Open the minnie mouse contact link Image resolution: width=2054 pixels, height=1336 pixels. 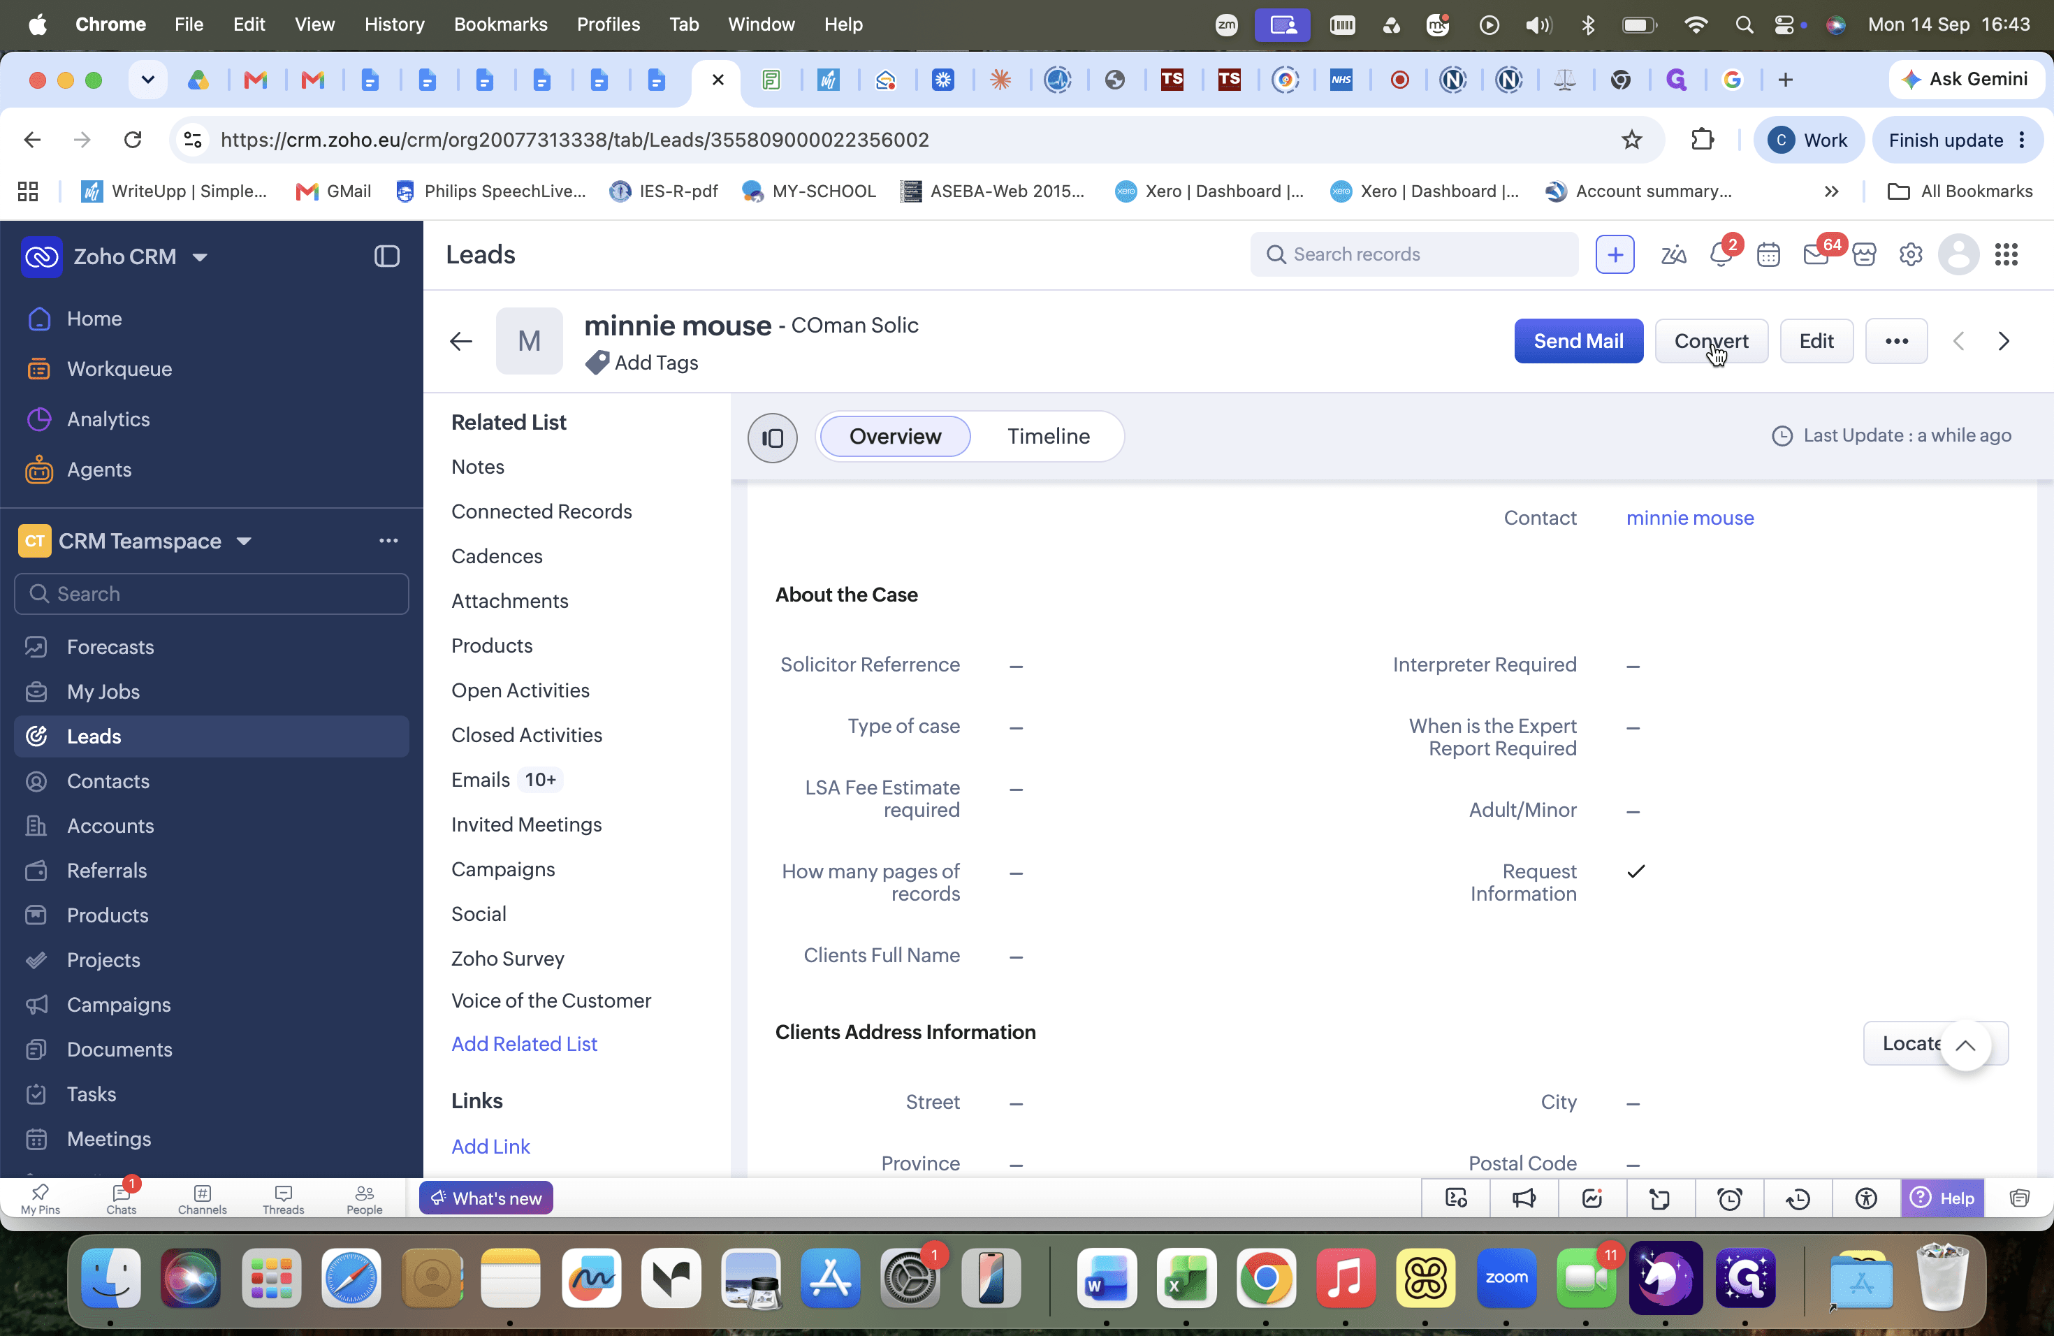tap(1690, 518)
